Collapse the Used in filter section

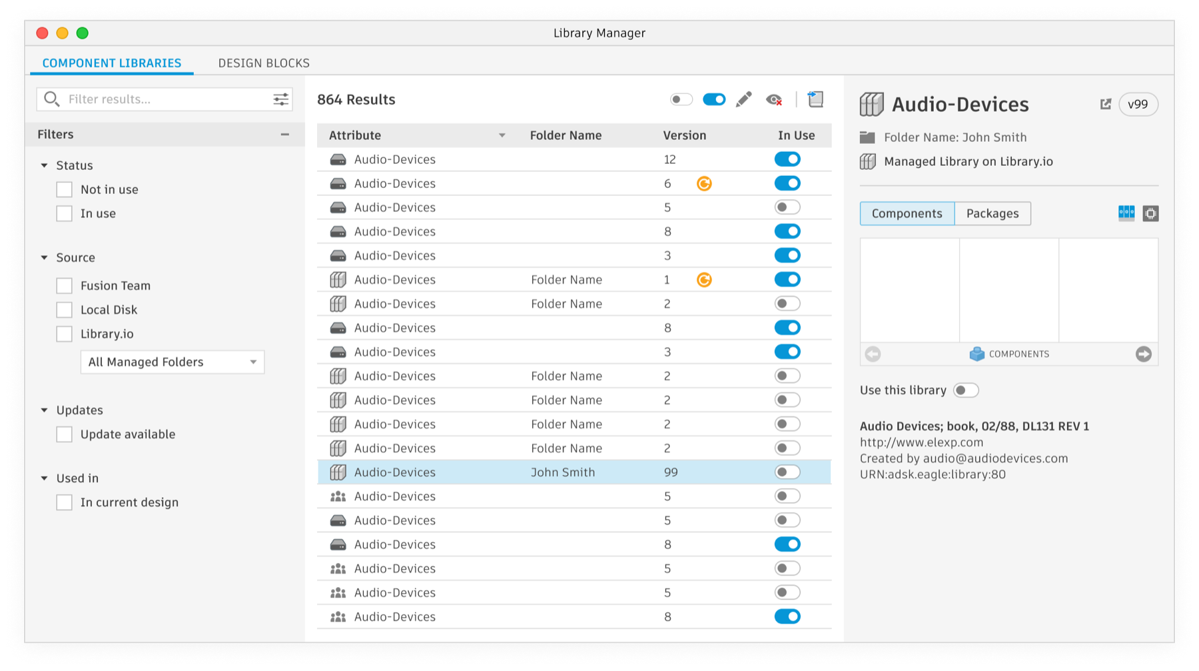click(45, 478)
